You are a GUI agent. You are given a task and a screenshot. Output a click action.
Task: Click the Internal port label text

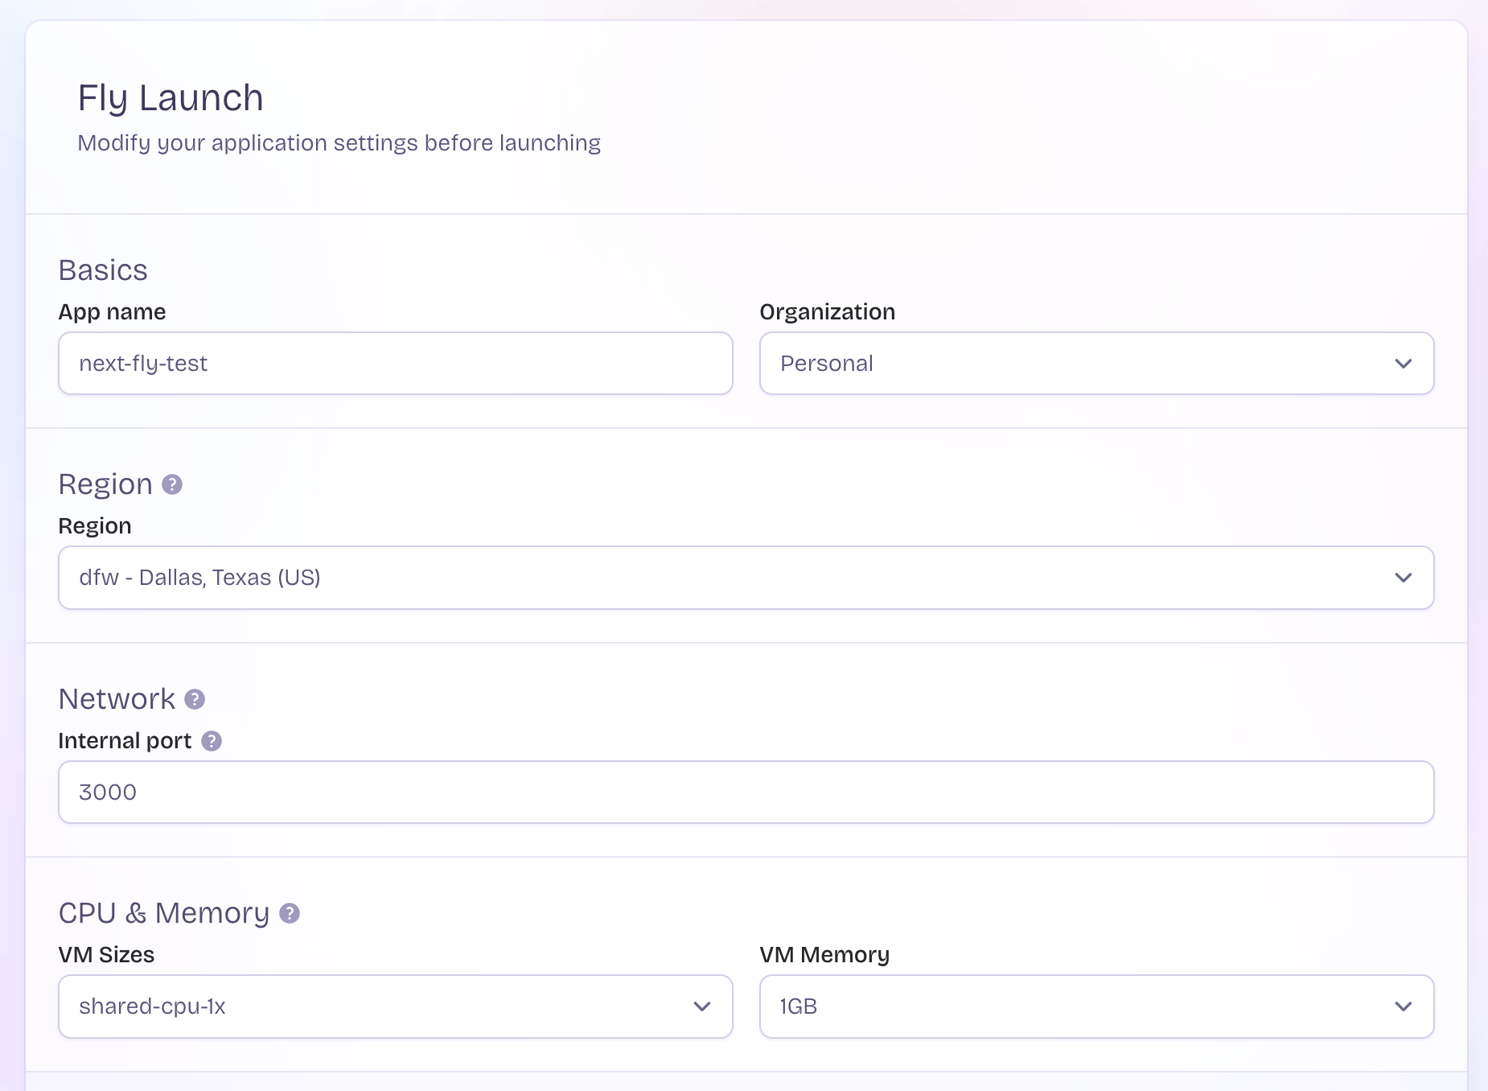click(x=125, y=741)
